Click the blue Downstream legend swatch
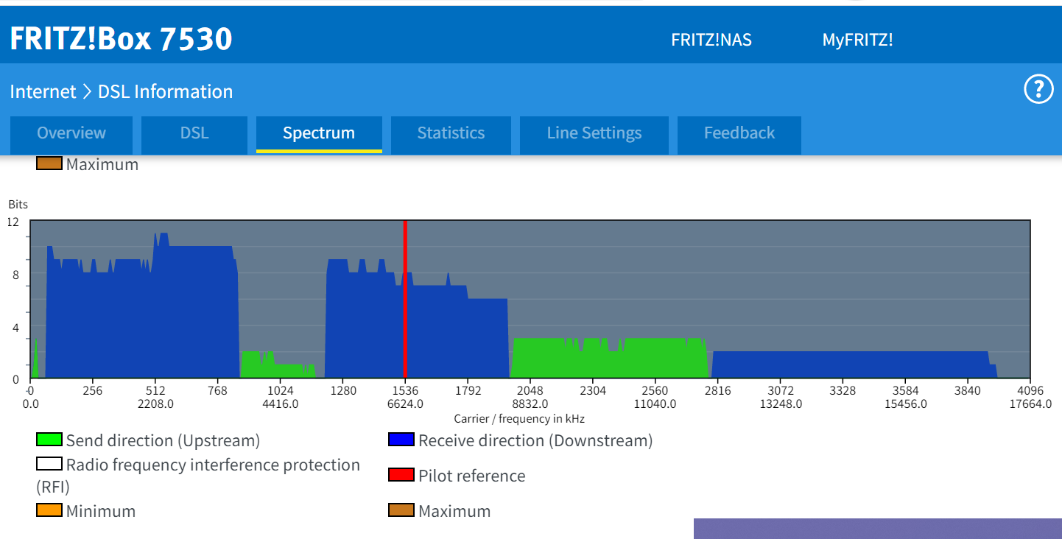 (401, 440)
